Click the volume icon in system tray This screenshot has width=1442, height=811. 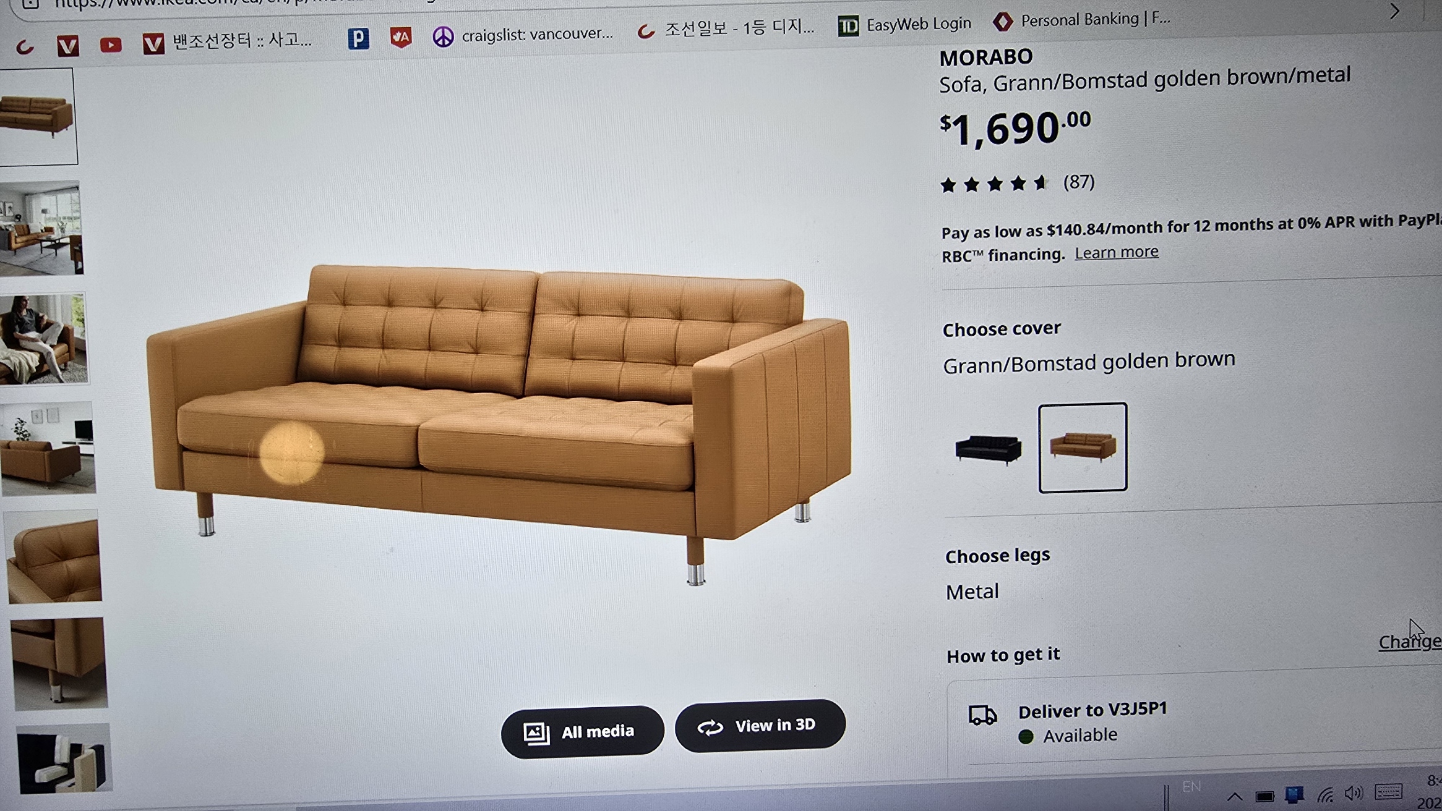1354,792
